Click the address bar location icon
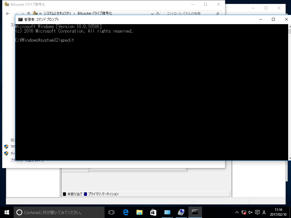Viewport: 291px width, 218px height. [x=35, y=13]
